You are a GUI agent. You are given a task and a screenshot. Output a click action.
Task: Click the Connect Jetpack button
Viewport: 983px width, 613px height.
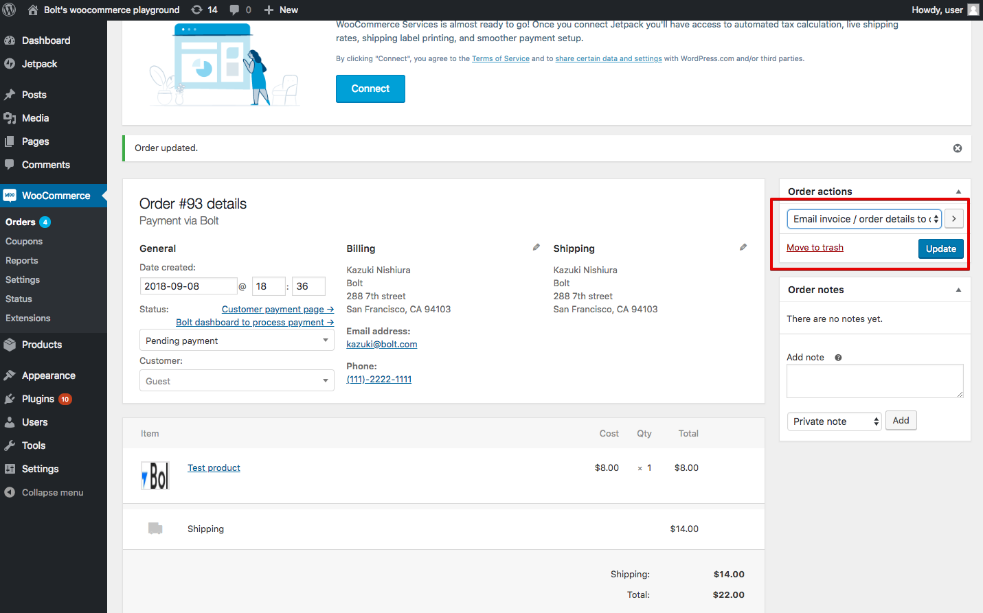[370, 89]
